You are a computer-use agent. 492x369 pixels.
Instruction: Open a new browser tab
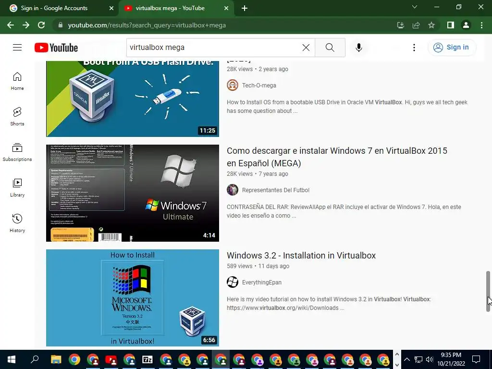point(245,8)
